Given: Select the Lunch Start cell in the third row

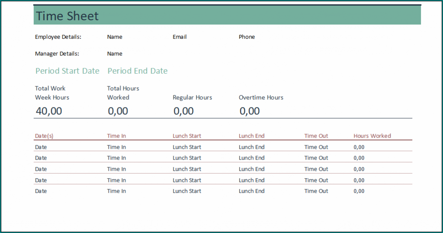Looking at the screenshot, I should 187,169.
